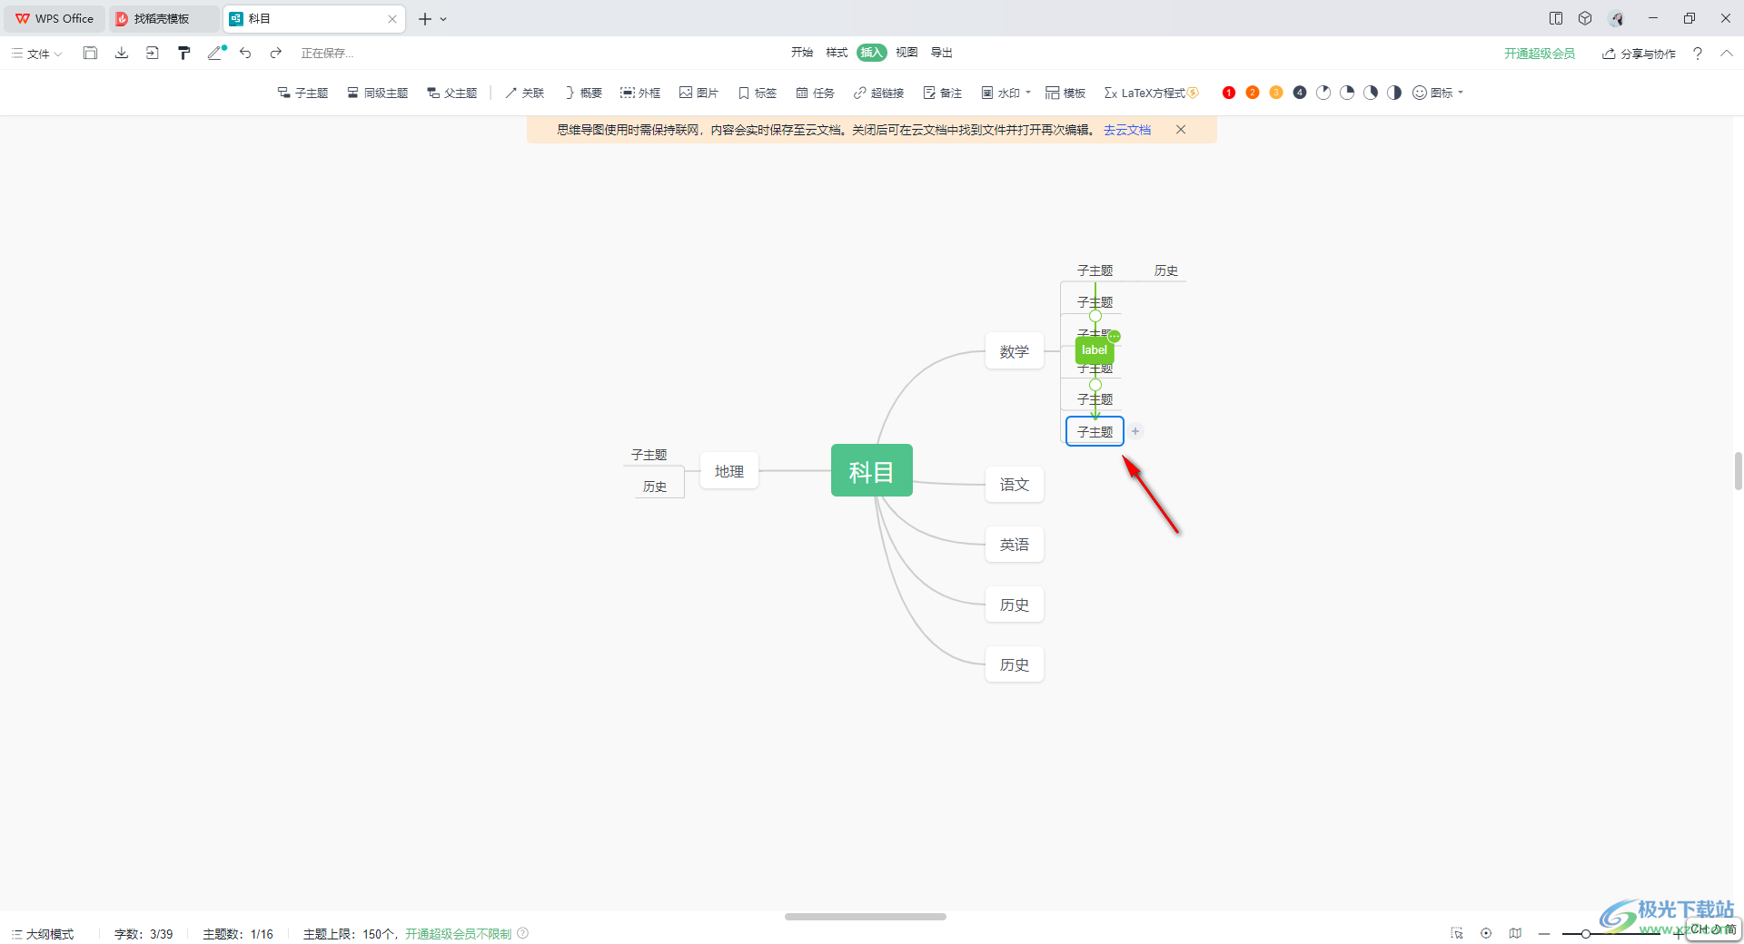1744x944 pixels.
Task: Close the orange notification banner
Action: [1181, 130]
